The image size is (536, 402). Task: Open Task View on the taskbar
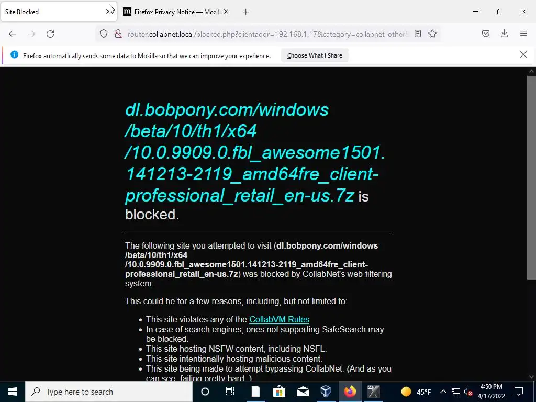click(x=230, y=392)
